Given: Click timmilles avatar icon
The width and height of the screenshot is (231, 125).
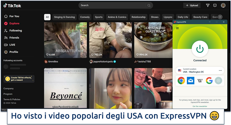Looking at the screenshot, I should (46, 61).
